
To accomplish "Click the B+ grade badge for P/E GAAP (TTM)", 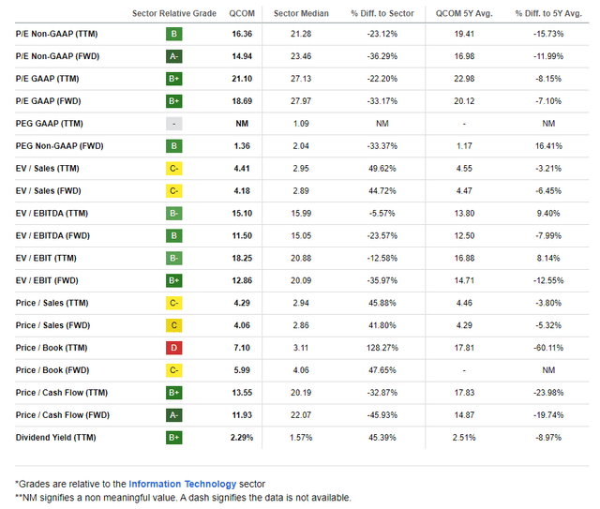I will point(174,79).
